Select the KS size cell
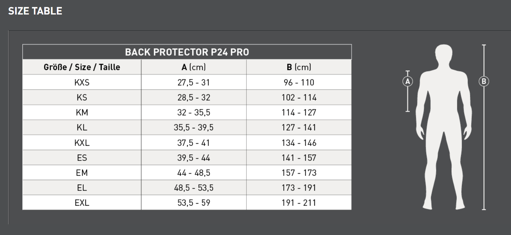511x235 pixels. [82, 97]
